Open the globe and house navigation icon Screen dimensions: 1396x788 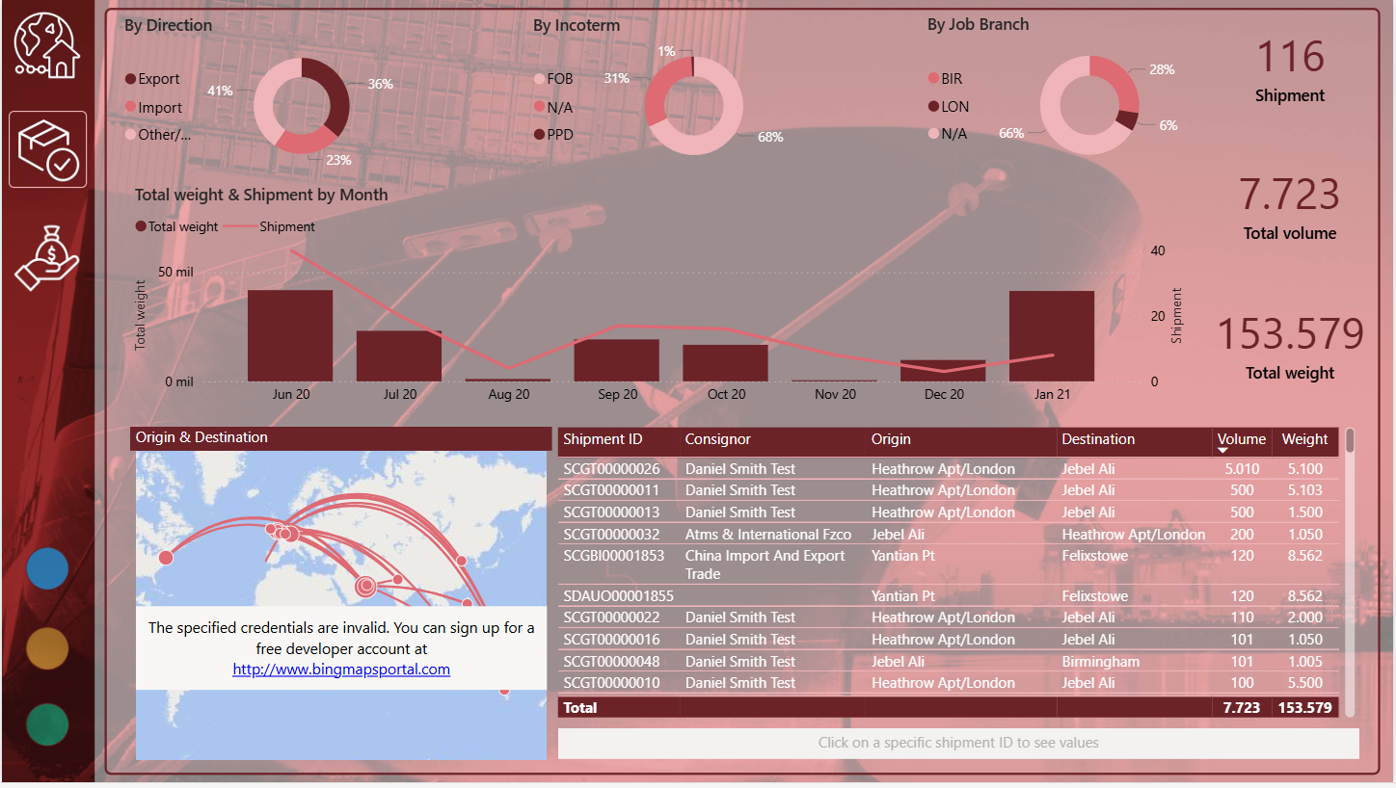47,45
